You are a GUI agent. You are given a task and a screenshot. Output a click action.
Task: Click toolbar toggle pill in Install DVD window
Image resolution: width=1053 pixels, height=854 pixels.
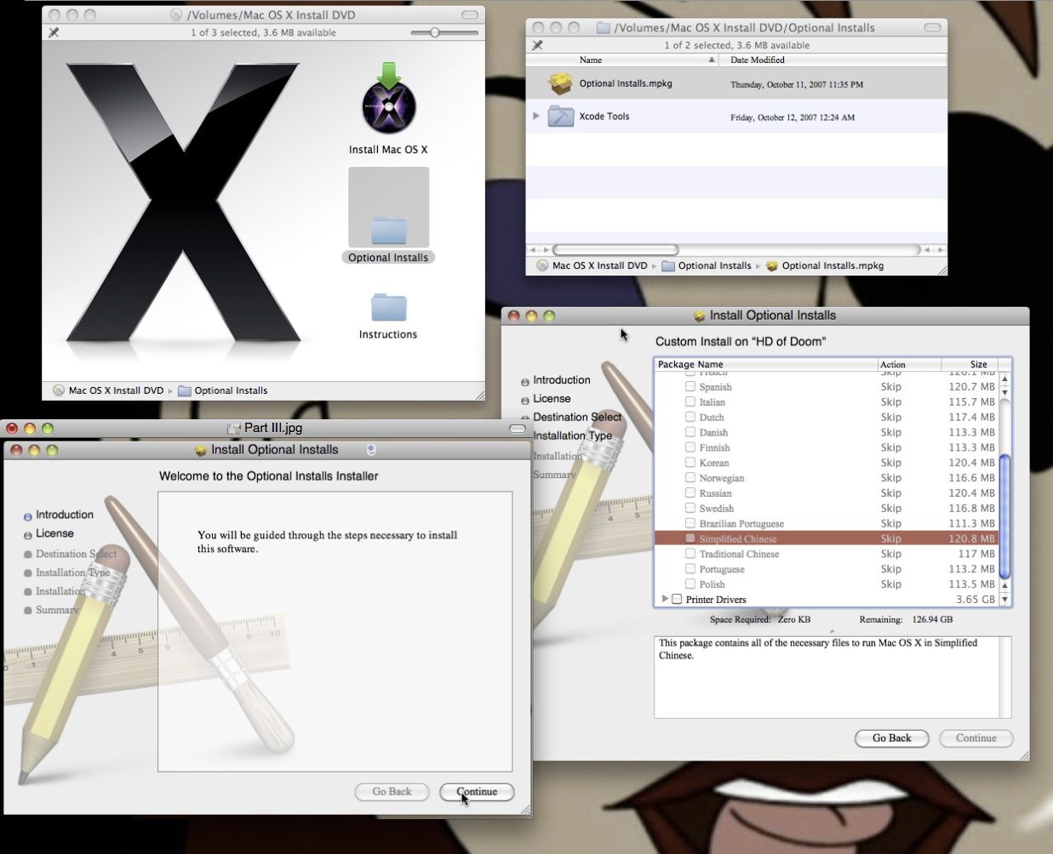pos(470,14)
